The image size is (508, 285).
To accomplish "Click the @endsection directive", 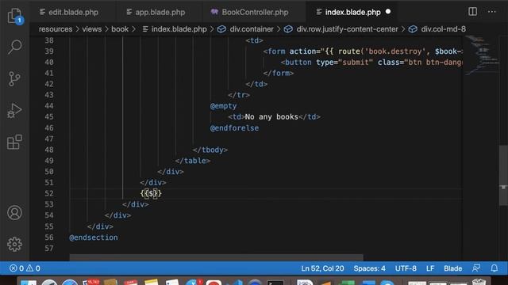I will pyautogui.click(x=94, y=237).
